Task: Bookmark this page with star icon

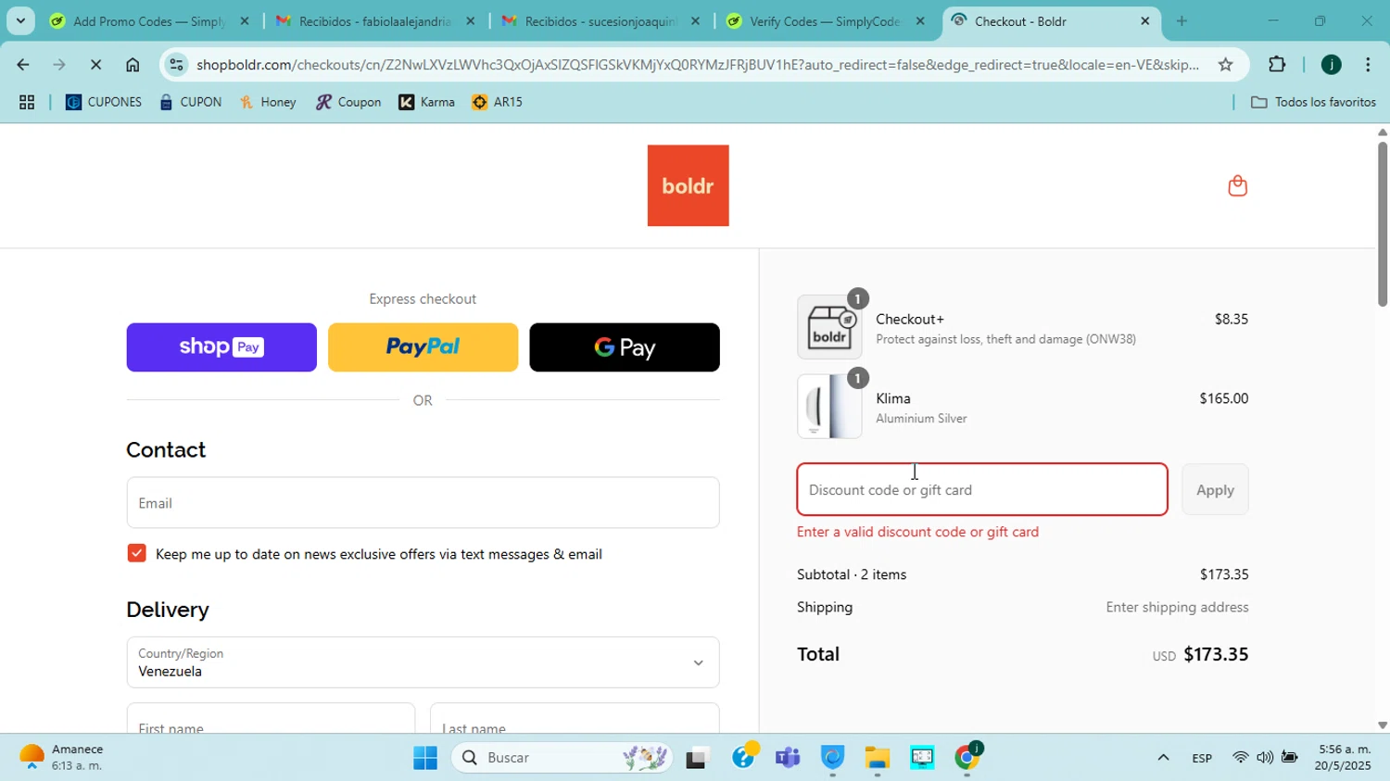Action: click(1225, 65)
